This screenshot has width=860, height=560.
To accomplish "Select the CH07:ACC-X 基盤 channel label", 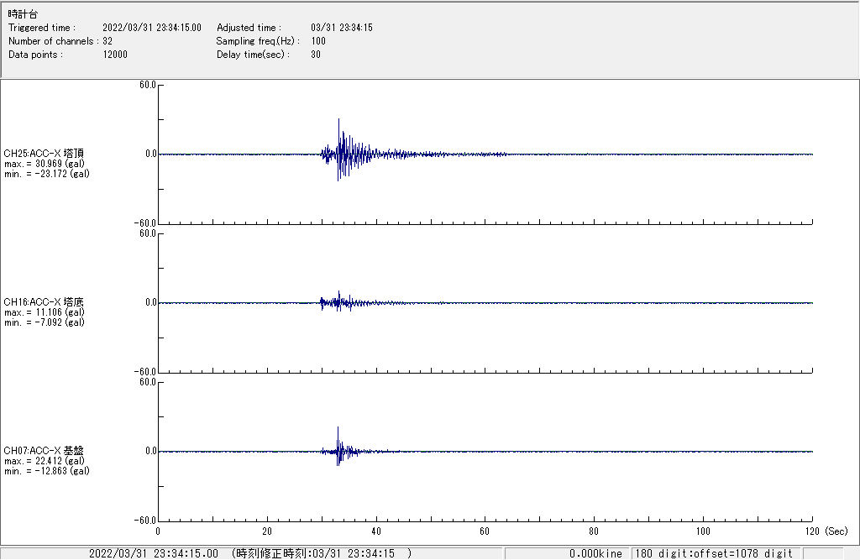I will pos(44,451).
